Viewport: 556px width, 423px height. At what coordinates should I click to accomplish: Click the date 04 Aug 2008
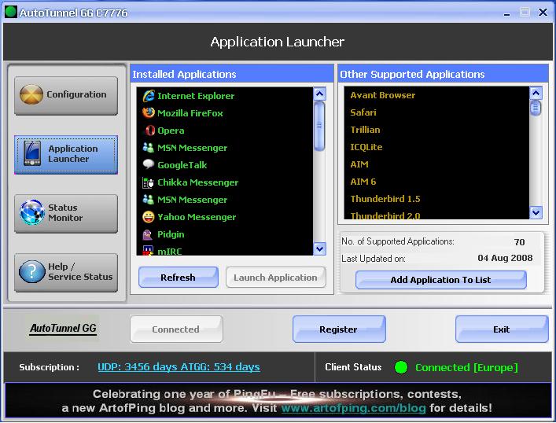[505, 258]
